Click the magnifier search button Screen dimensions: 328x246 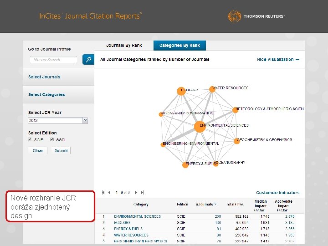click(88, 59)
